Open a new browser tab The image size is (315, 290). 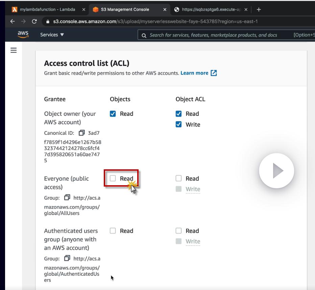point(259,9)
